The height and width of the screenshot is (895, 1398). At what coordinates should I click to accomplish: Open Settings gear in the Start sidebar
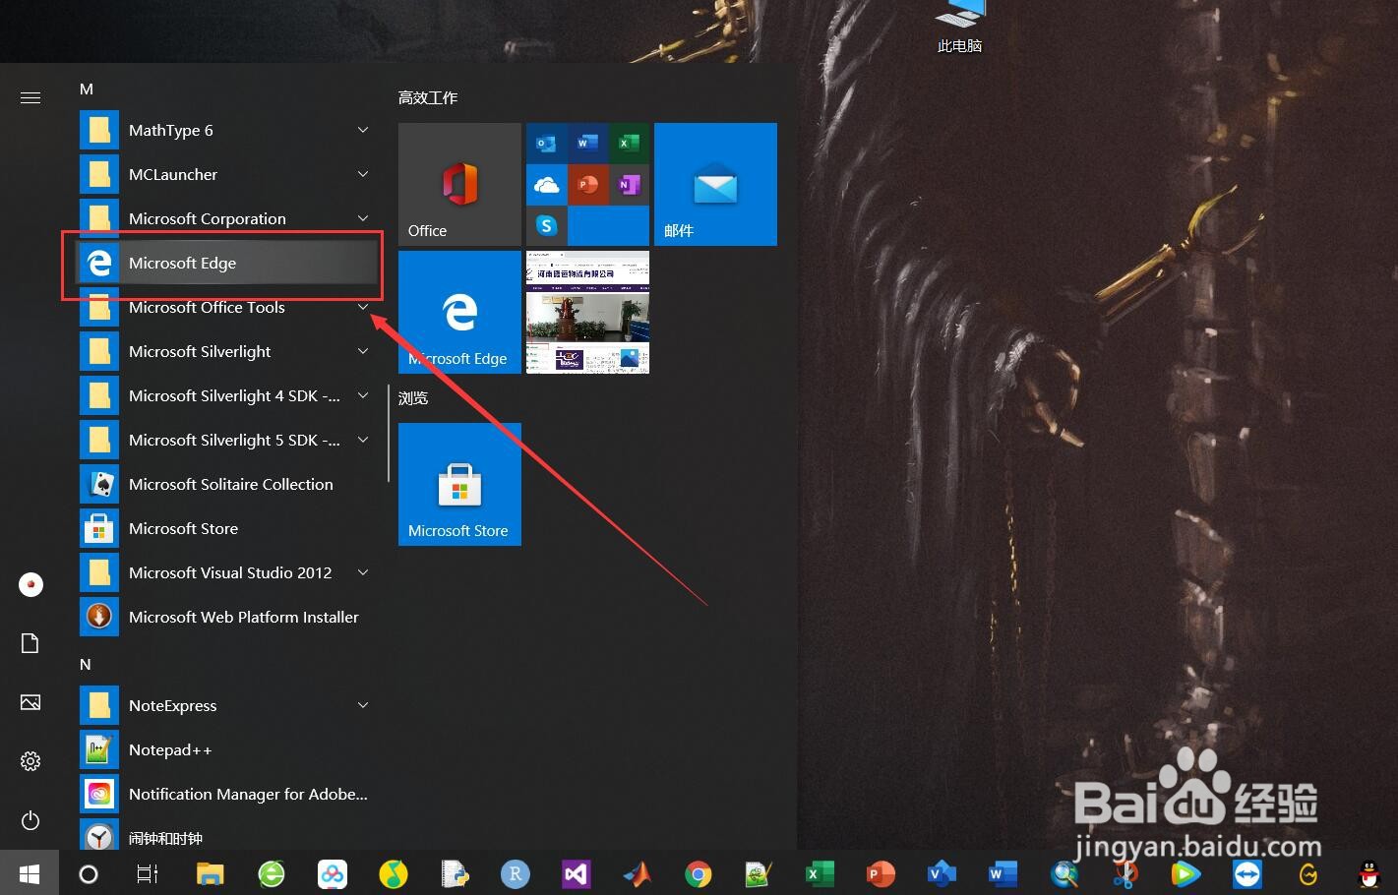point(30,761)
